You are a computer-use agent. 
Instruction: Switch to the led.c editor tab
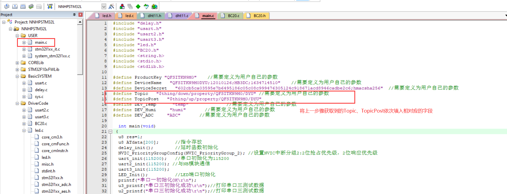[x=126, y=16]
